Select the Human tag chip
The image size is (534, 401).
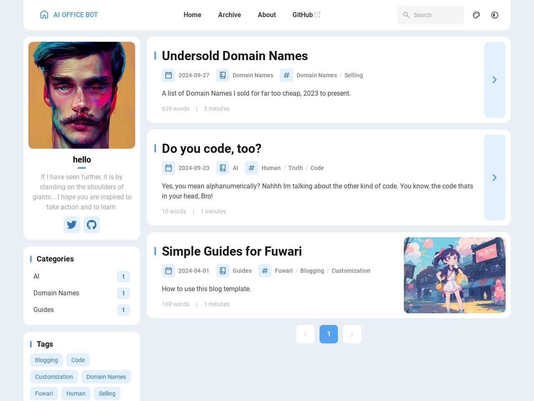(x=76, y=393)
